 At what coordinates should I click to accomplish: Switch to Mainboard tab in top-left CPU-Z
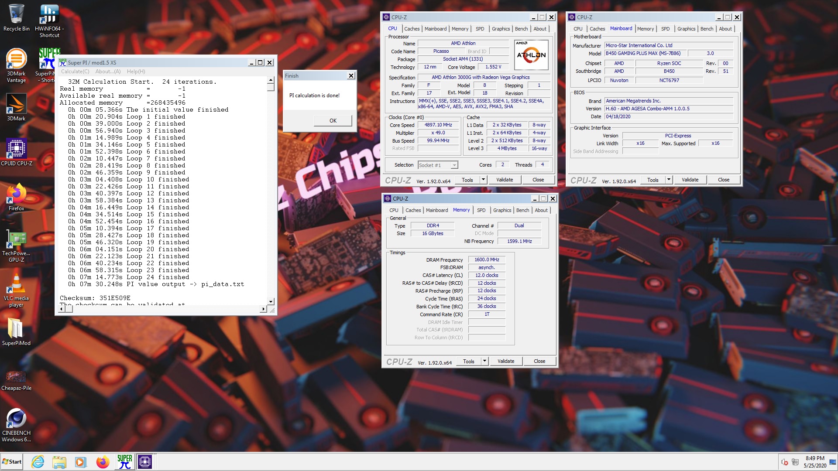point(436,29)
